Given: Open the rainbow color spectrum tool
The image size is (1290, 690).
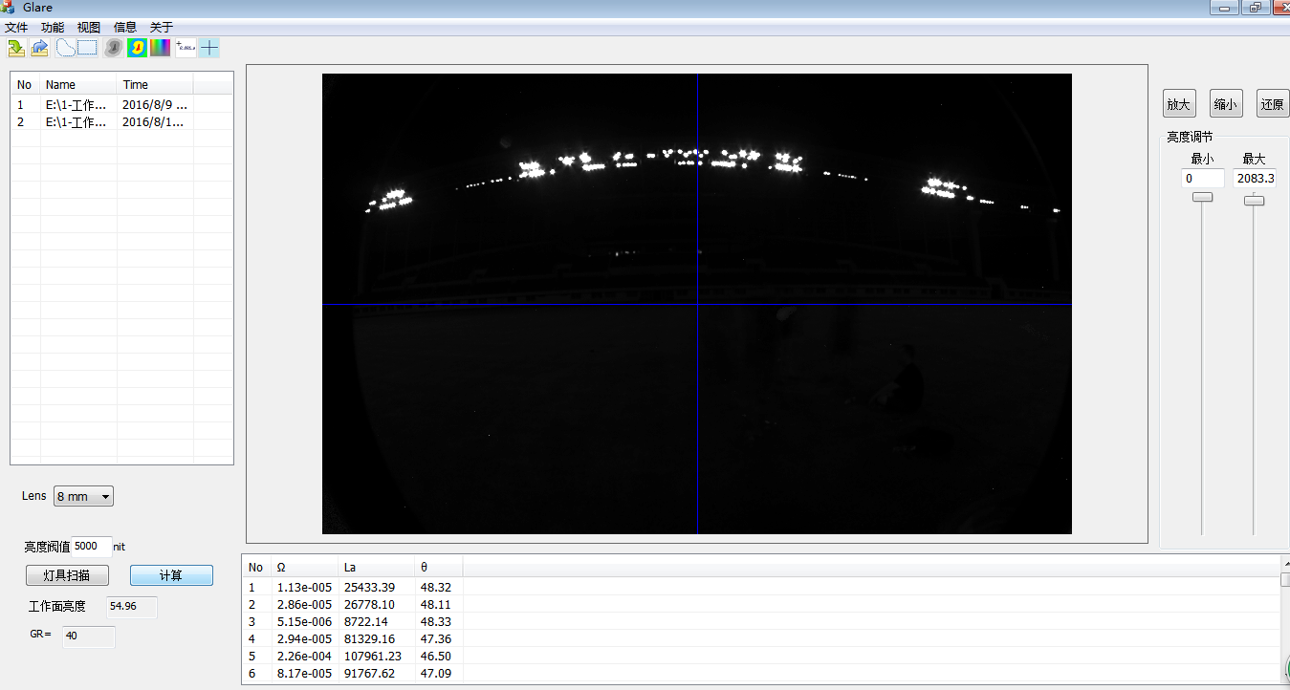Looking at the screenshot, I should (160, 48).
